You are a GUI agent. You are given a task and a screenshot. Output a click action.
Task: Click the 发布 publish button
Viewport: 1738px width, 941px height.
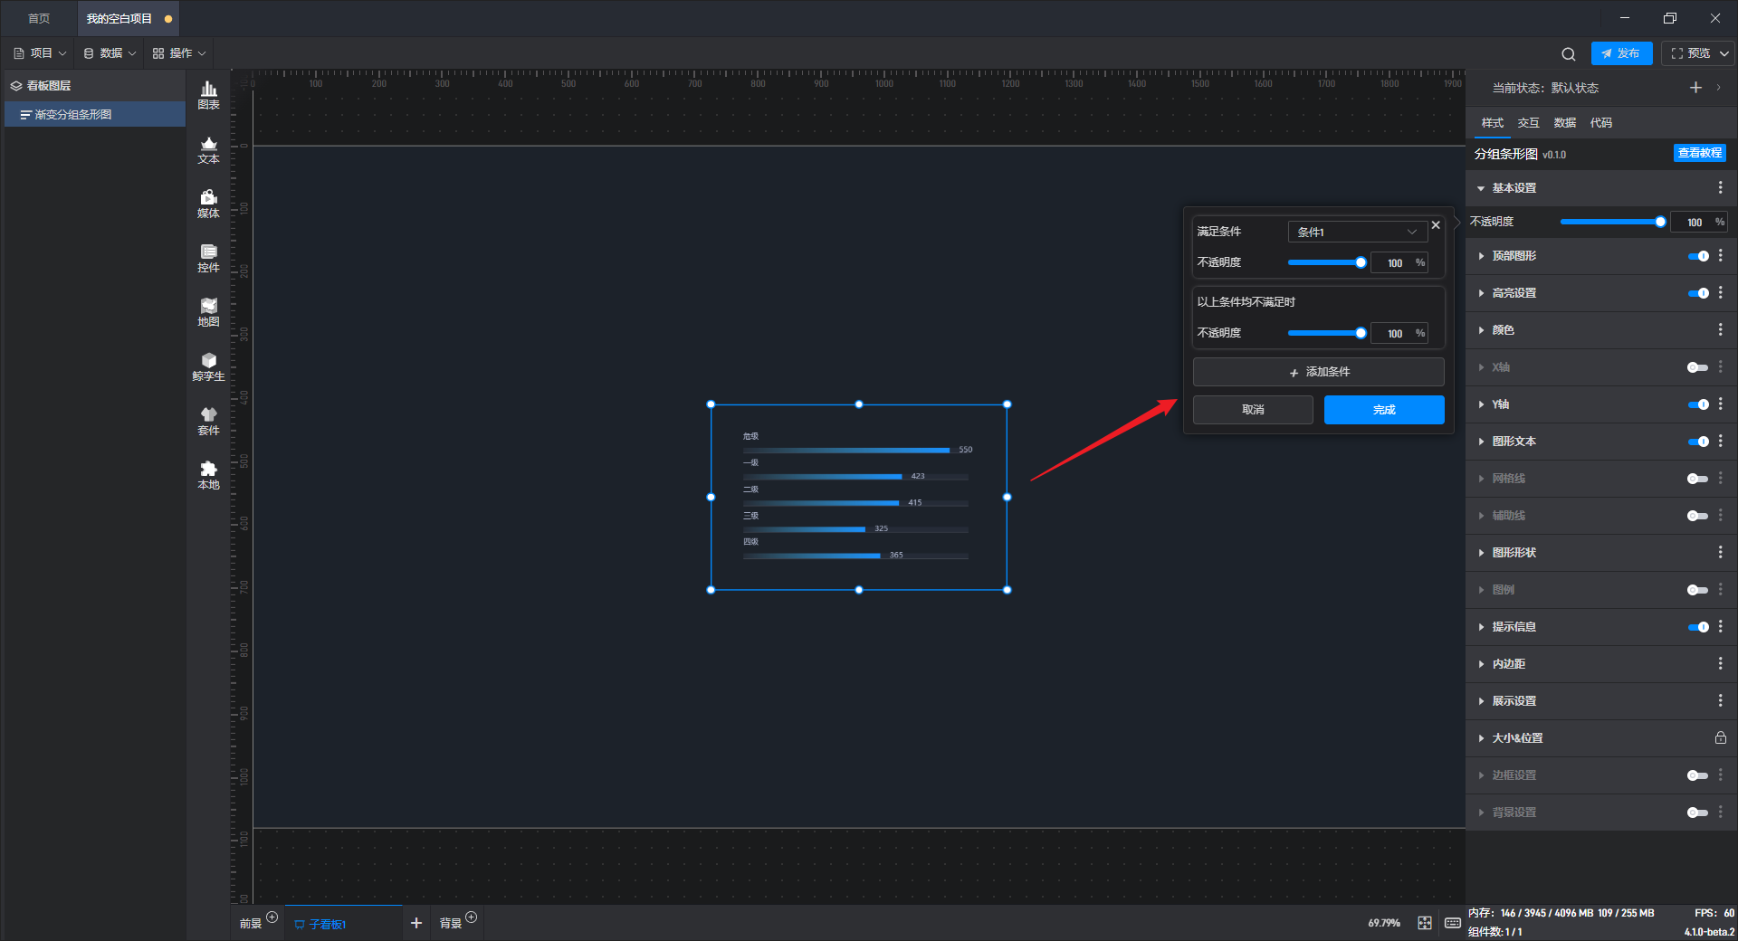1621,53
